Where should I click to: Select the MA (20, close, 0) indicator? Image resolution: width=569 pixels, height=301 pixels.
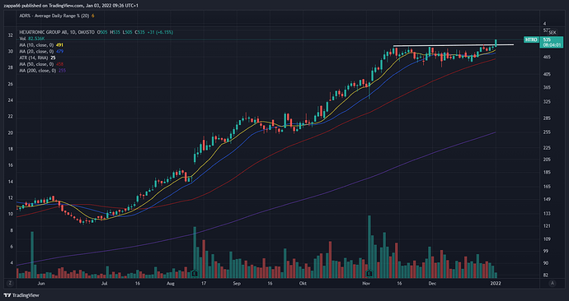point(41,51)
